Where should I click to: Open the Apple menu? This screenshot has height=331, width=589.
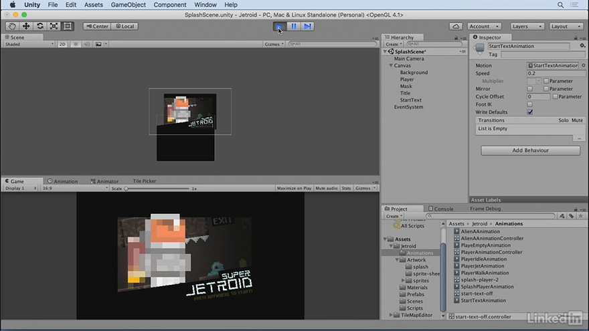click(x=13, y=5)
